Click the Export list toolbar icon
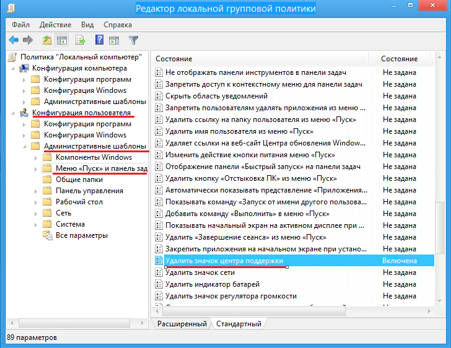 click(x=80, y=40)
